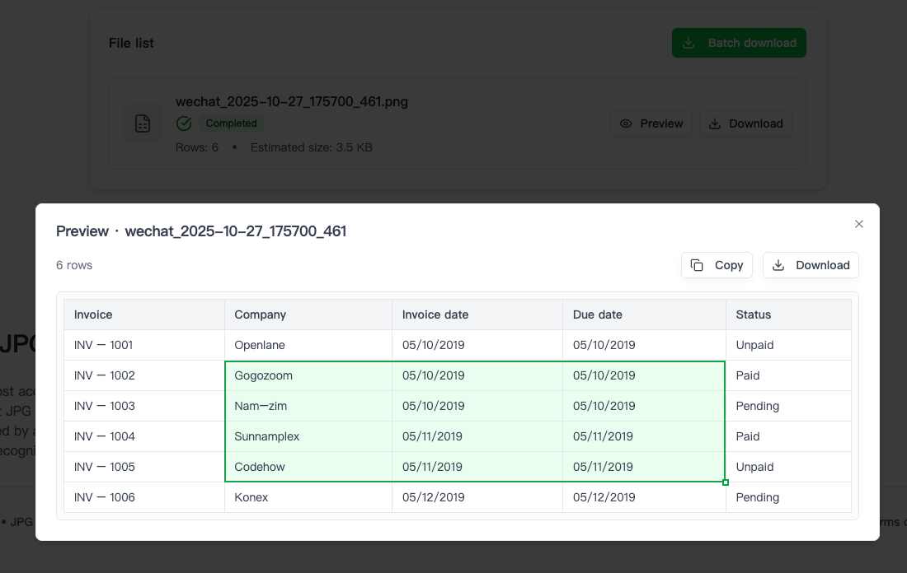Image resolution: width=907 pixels, height=573 pixels.
Task: Click the green Completed checkmark icon
Action: click(x=184, y=123)
